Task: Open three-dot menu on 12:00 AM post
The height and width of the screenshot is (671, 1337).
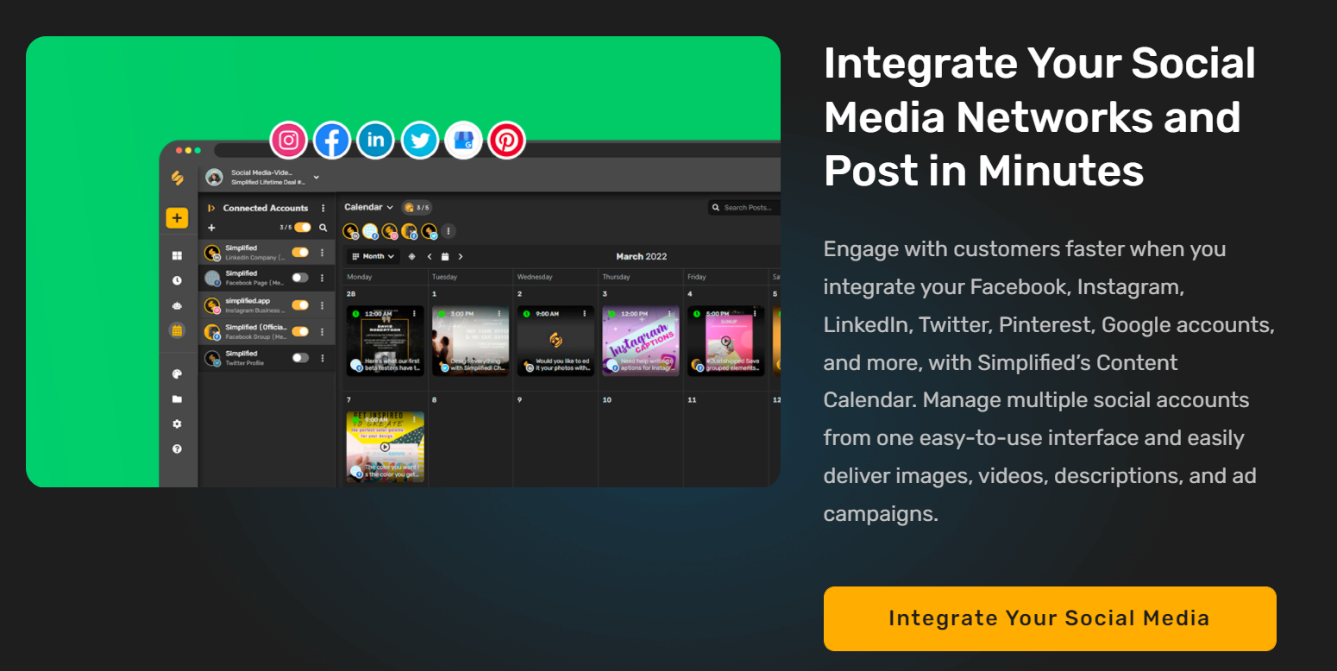Action: coord(415,314)
